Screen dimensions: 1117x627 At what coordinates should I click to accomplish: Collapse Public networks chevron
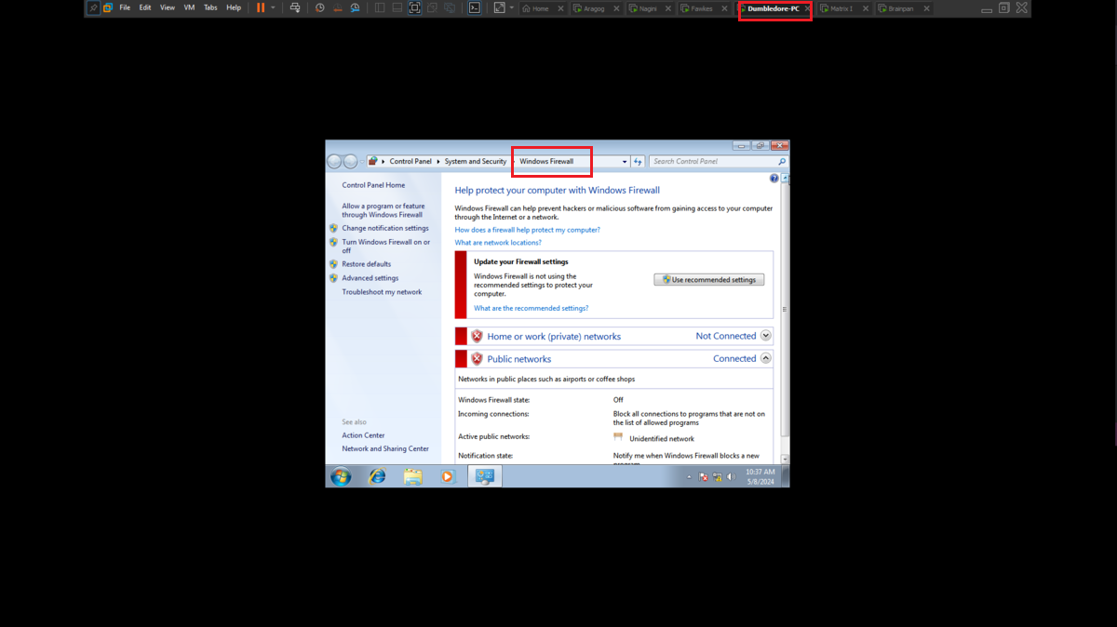click(766, 358)
